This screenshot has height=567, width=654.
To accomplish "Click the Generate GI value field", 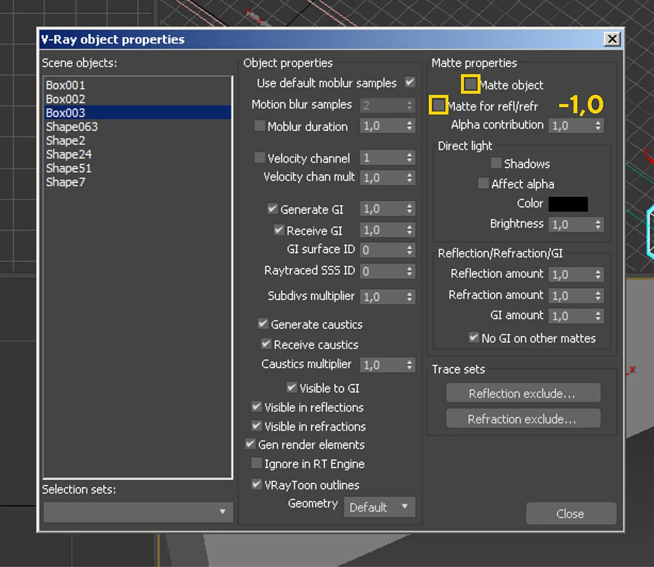I will pyautogui.click(x=382, y=208).
